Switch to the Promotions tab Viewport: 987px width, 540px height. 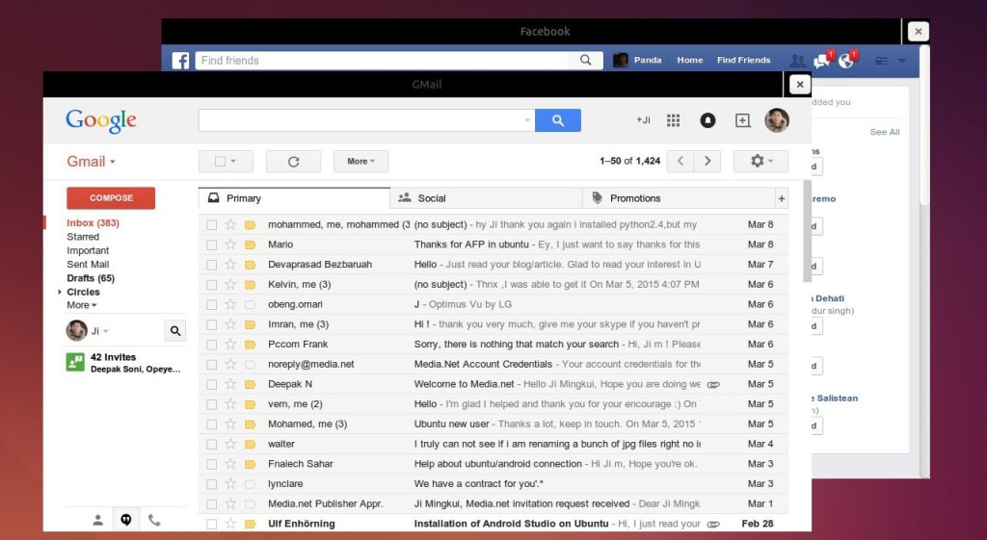coord(679,198)
